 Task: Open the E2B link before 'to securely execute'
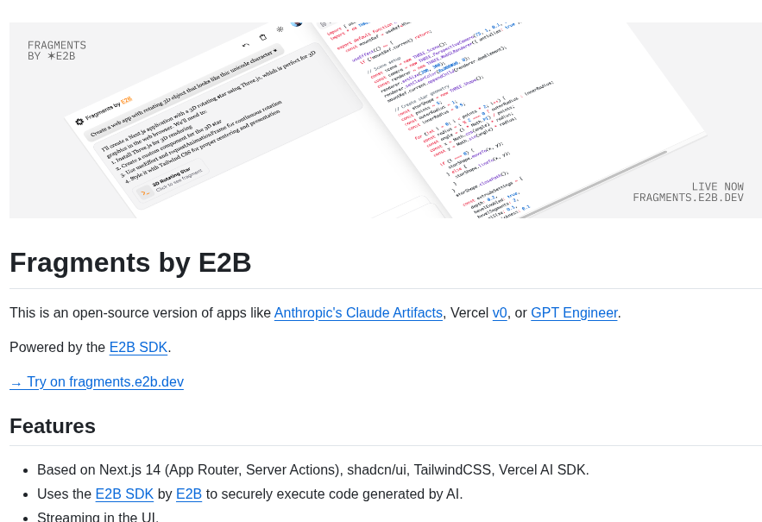coord(188,494)
